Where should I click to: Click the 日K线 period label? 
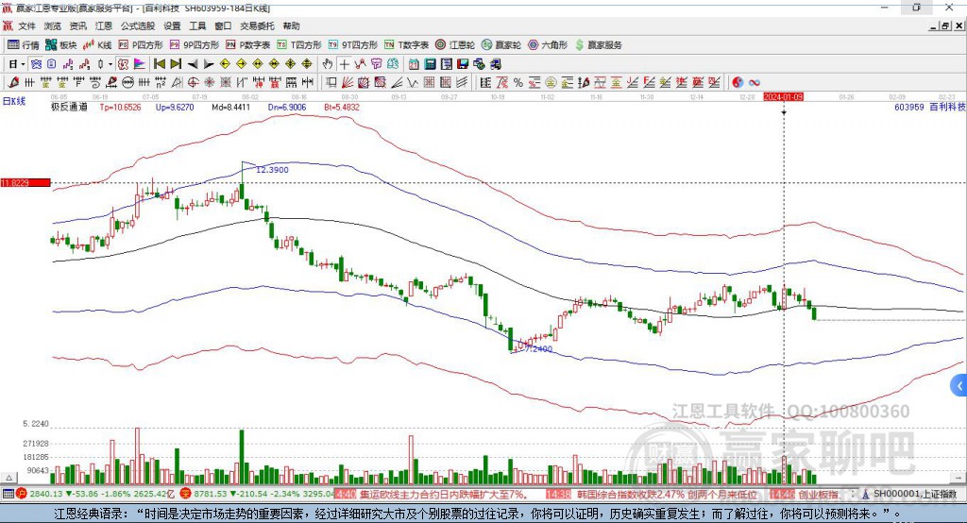coord(14,101)
